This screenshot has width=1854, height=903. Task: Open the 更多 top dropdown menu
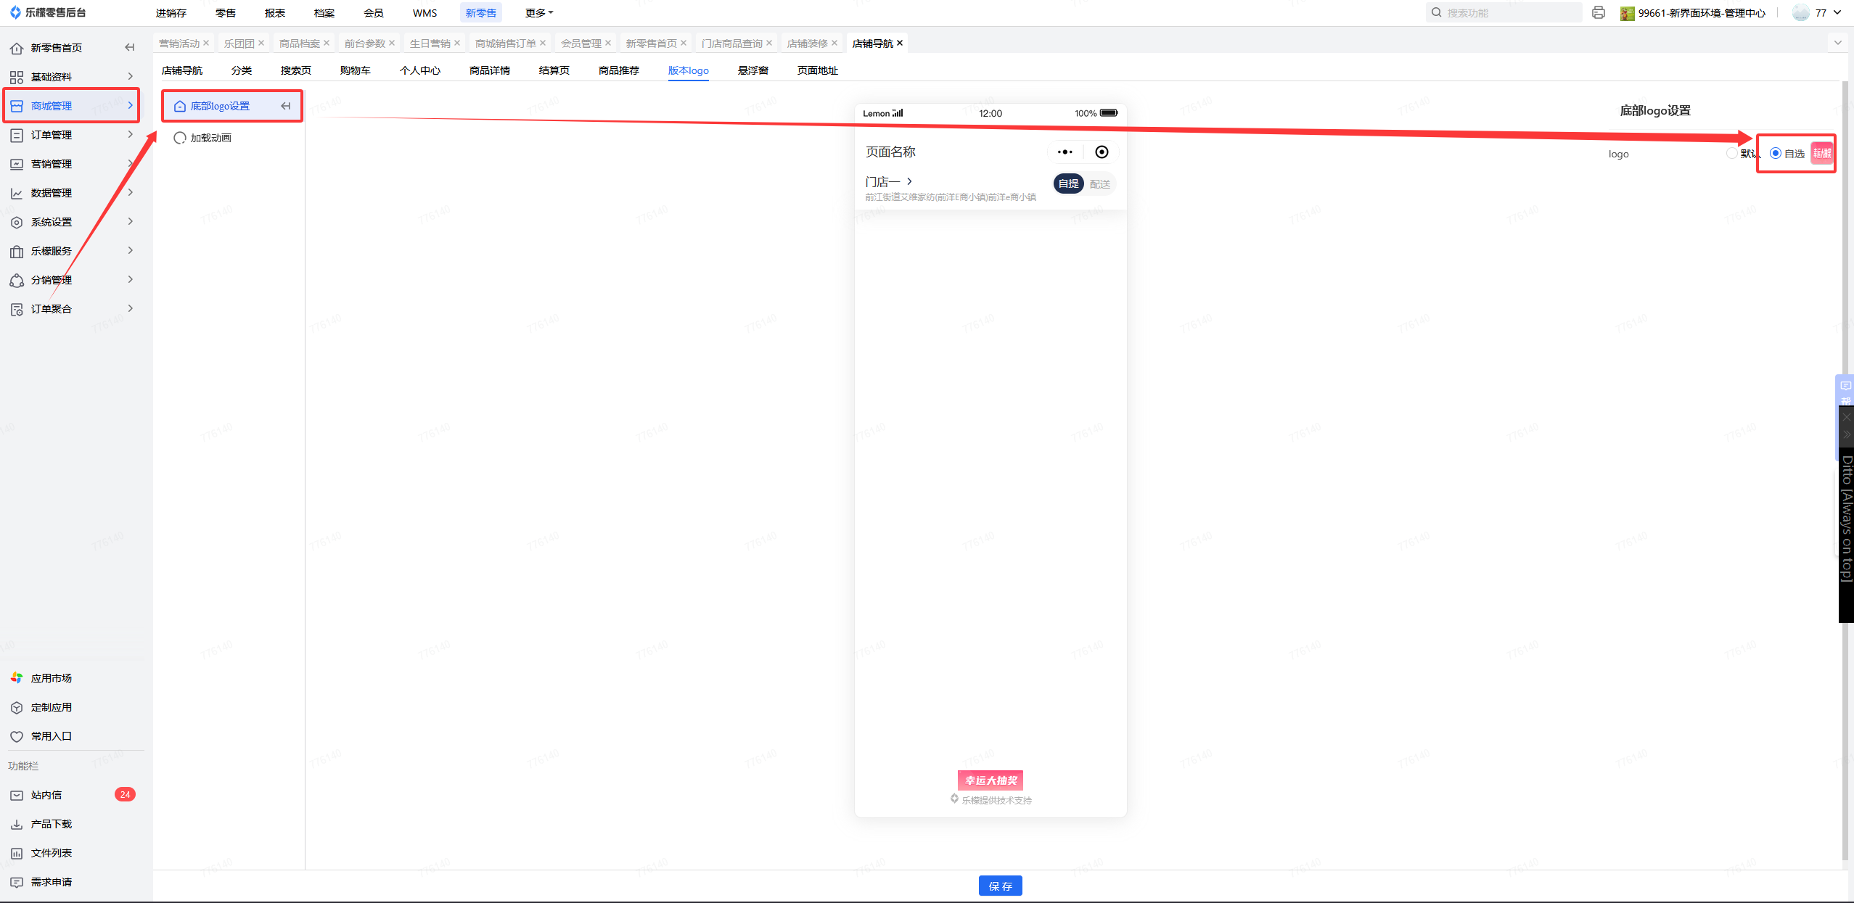point(538,13)
